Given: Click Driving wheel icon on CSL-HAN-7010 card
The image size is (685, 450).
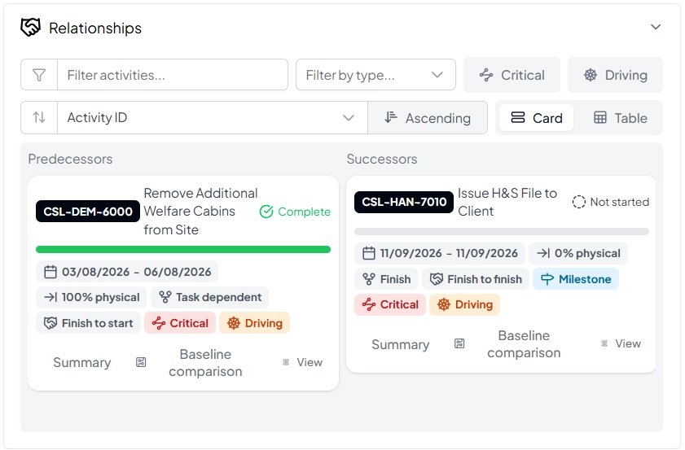Looking at the screenshot, I should (x=444, y=304).
